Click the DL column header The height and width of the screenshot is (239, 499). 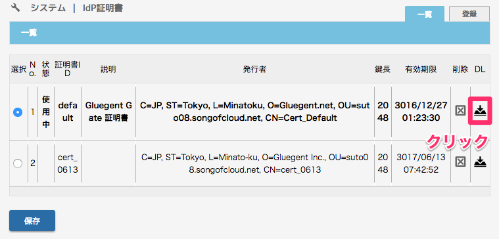480,70
